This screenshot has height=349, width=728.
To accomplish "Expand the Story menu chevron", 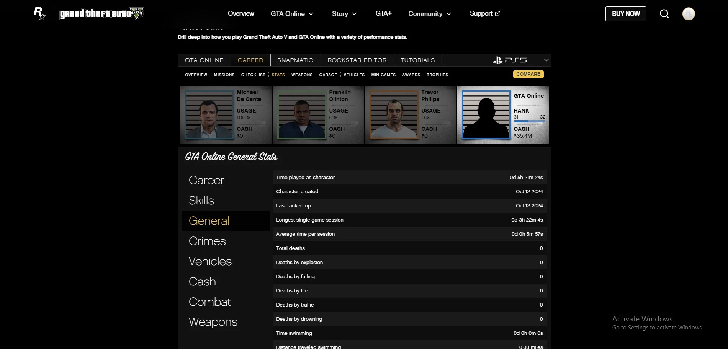I will (354, 14).
